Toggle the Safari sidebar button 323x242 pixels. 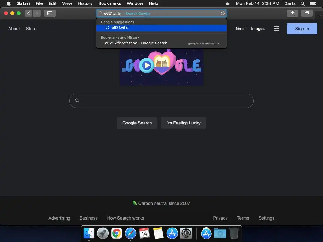pyautogui.click(x=50, y=13)
